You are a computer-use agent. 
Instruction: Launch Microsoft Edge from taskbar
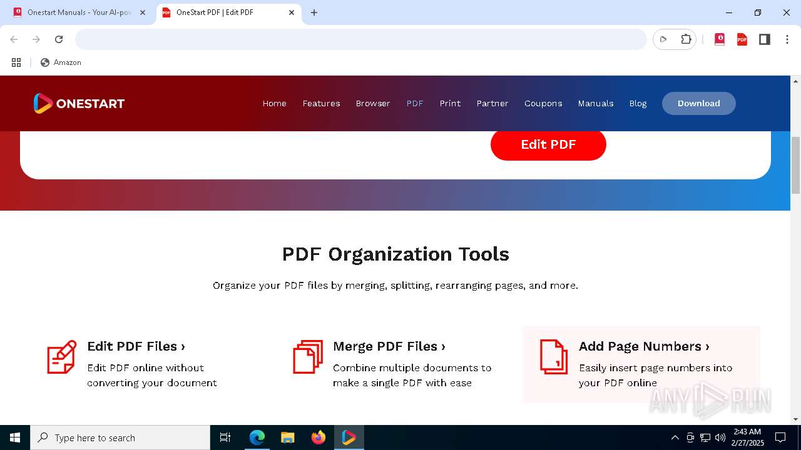click(x=257, y=437)
